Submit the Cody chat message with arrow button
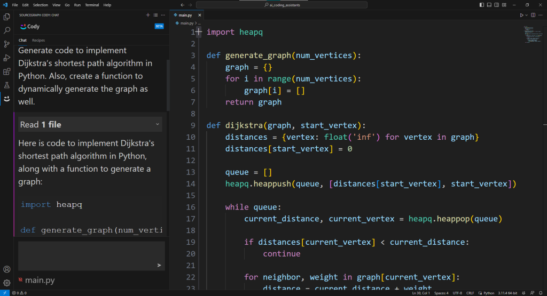Image resolution: width=547 pixels, height=296 pixels. click(159, 265)
